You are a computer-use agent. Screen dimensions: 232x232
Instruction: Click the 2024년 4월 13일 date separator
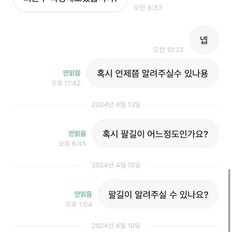tap(116, 104)
